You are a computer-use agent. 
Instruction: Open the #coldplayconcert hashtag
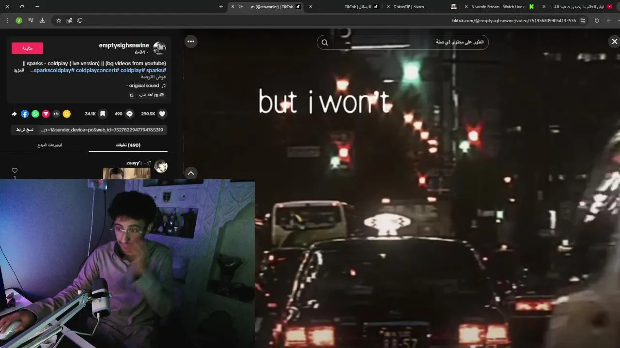[97, 70]
